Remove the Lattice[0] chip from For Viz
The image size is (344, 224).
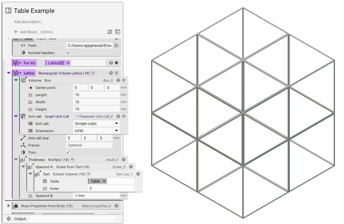tap(68, 63)
